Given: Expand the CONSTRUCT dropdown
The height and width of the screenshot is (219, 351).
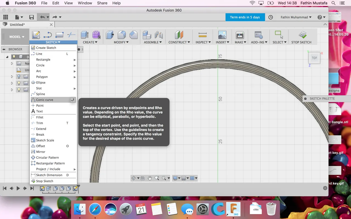Looking at the screenshot, I should tap(179, 42).
